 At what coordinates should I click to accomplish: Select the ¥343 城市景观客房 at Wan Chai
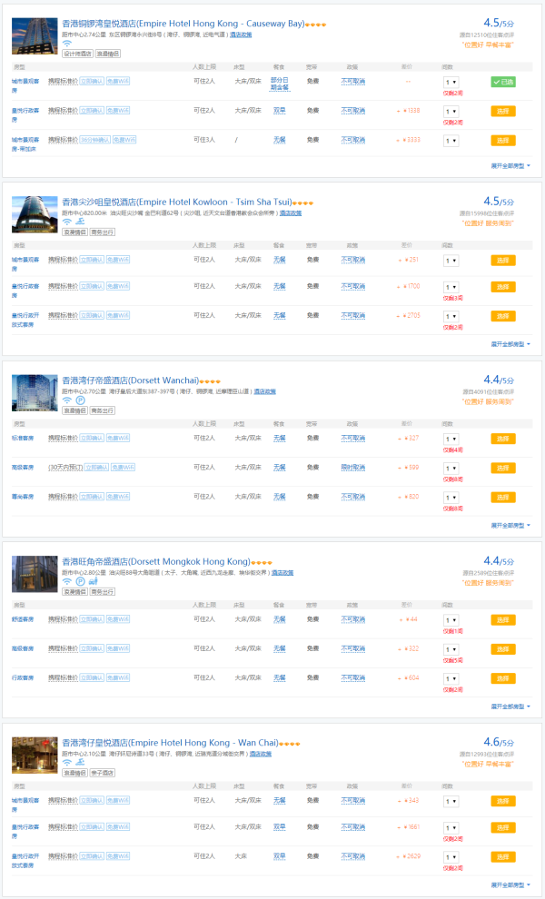click(x=503, y=801)
